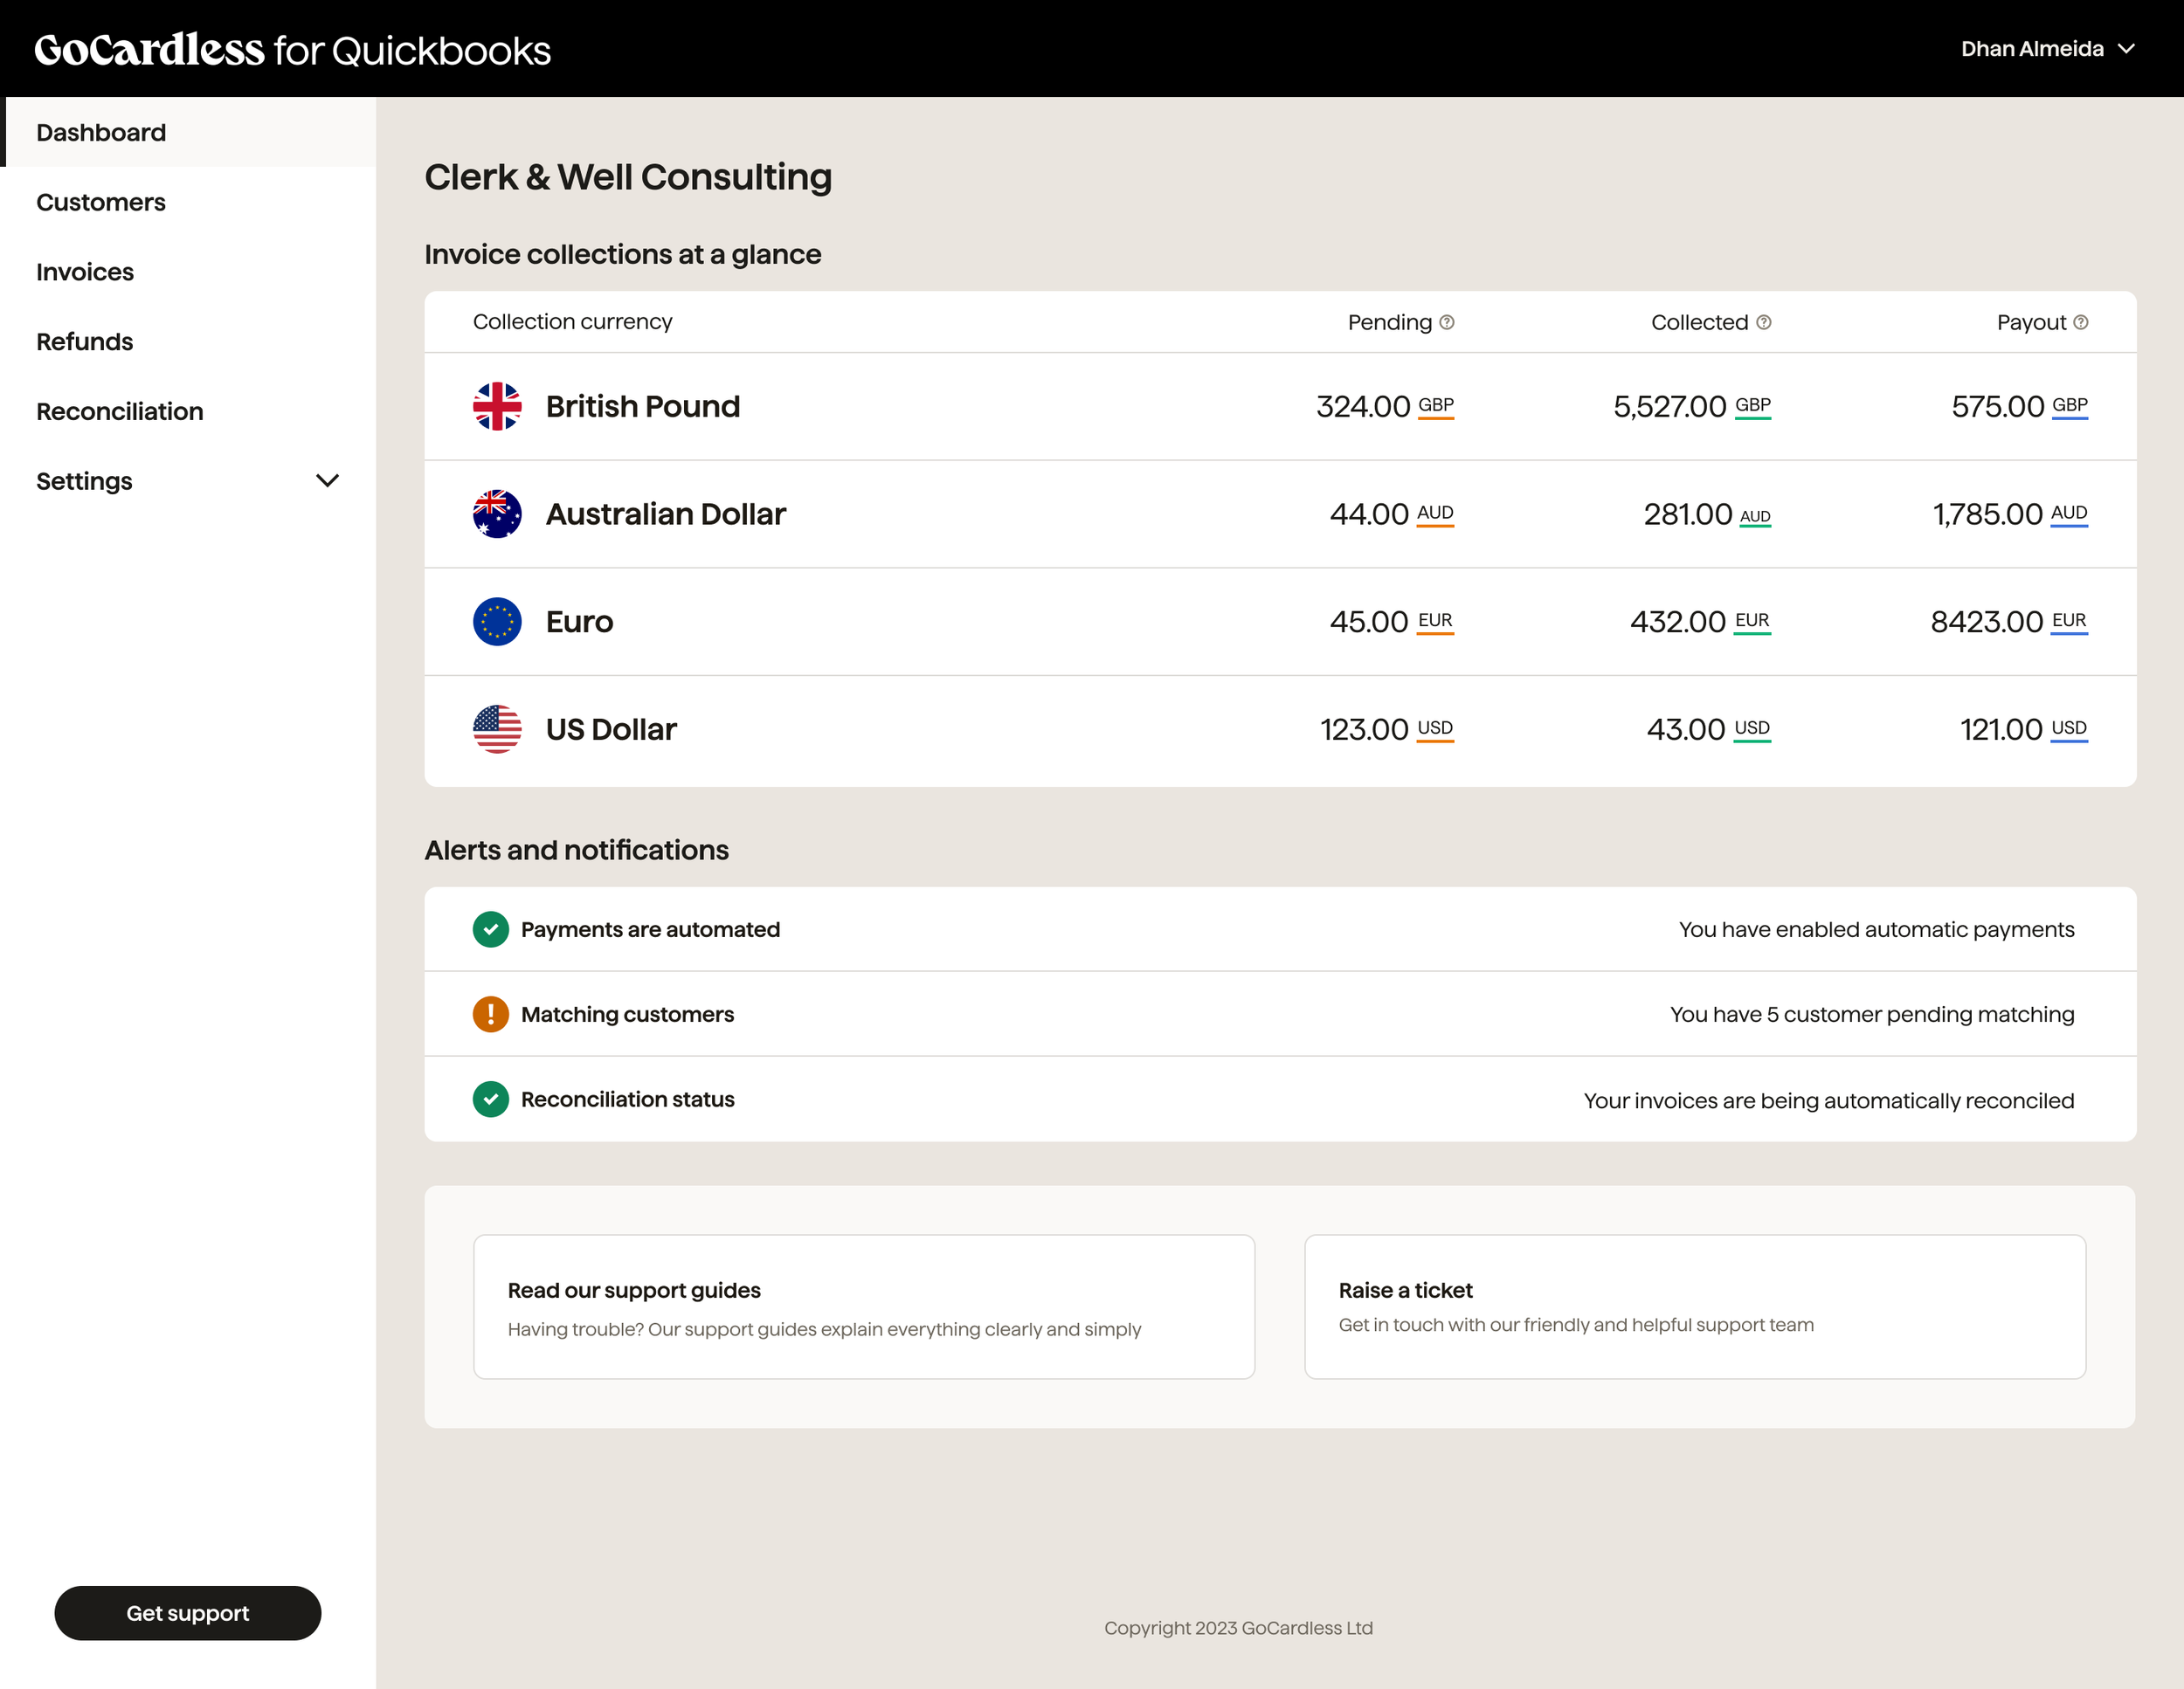This screenshot has height=1689, width=2184.
Task: Click the Collected info icon
Action: point(1763,321)
